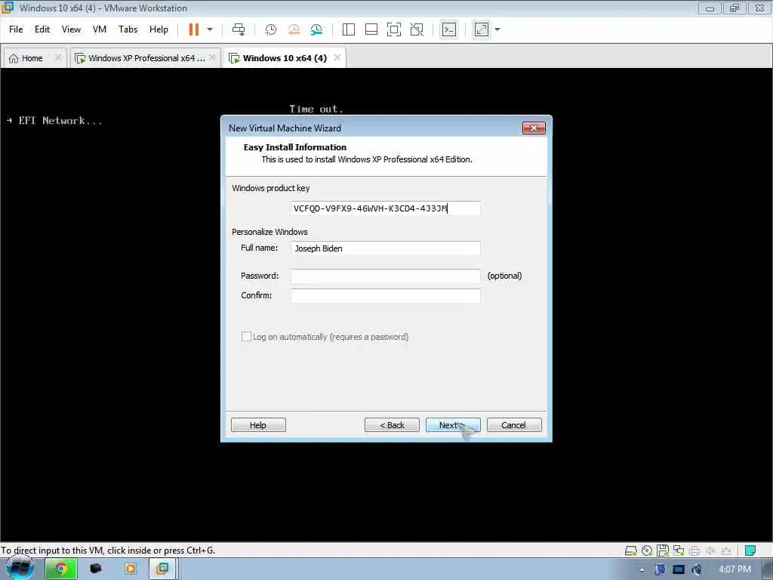Viewport: 773px width, 580px height.
Task: Open Chrome from the taskbar
Action: 61,569
